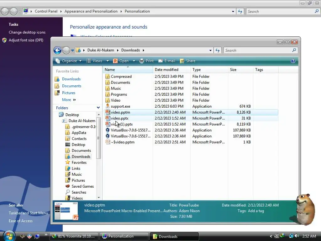Select the ~$video.pptm temporary file

pyautogui.click(x=123, y=142)
